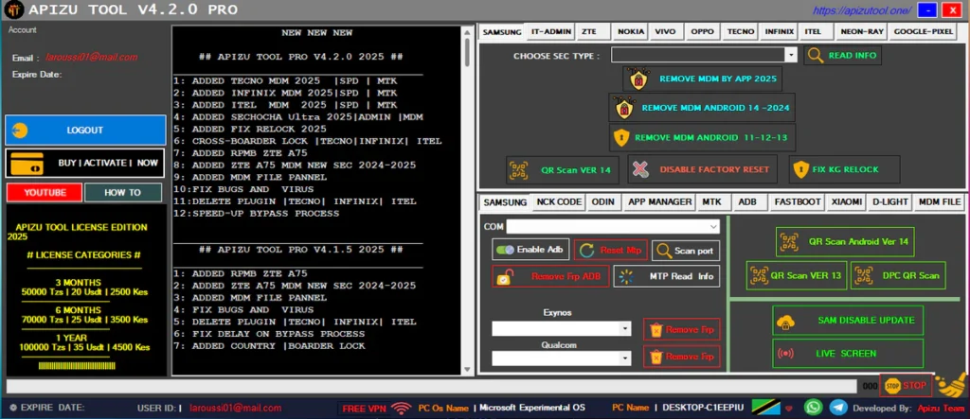Screen dimensions: 970x419
Task: Open the WhatsApp contact icon
Action: point(812,407)
